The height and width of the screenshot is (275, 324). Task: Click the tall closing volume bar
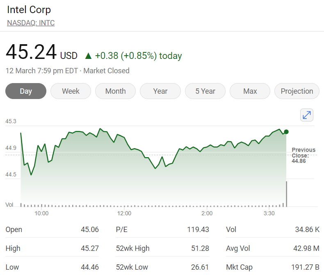pyautogui.click(x=286, y=194)
